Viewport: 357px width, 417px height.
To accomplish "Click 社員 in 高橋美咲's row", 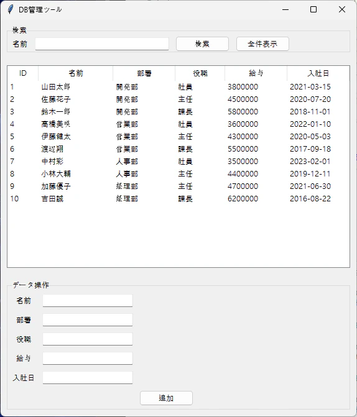I will point(185,124).
